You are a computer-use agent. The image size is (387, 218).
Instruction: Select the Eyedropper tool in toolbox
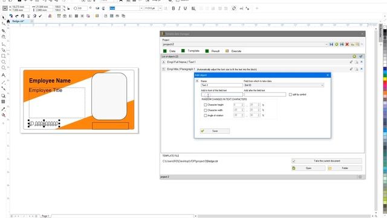[x=3, y=109]
